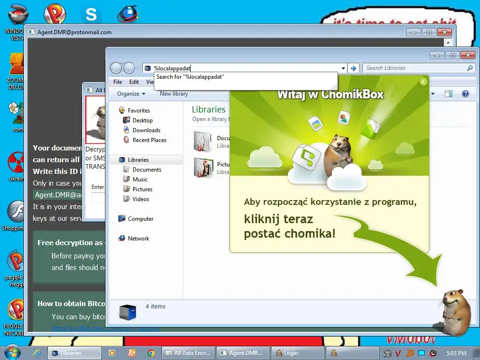Click the Go arrow button beside address bar
This screenshot has height=360, width=480.
point(353,68)
